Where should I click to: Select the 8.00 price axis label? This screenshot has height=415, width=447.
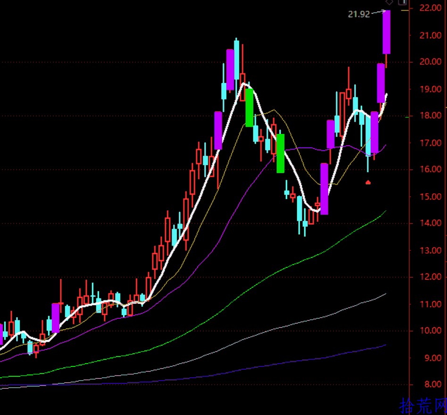pos(432,384)
